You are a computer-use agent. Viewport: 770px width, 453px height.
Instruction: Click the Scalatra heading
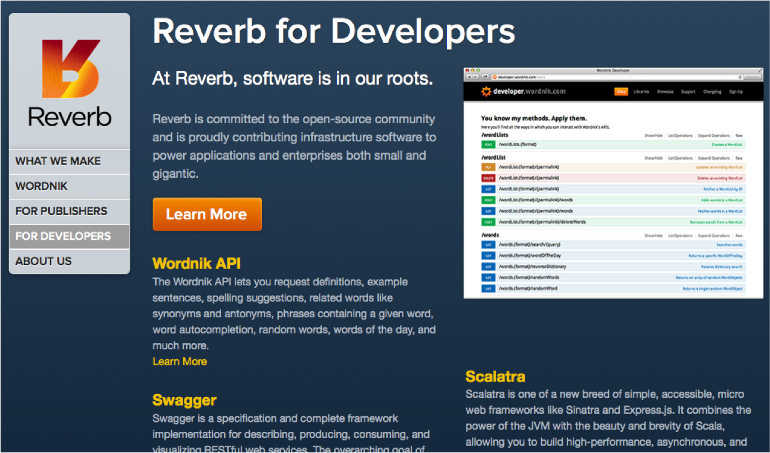[496, 377]
